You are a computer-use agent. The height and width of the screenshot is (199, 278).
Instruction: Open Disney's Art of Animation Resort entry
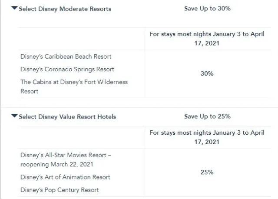[x=65, y=177]
